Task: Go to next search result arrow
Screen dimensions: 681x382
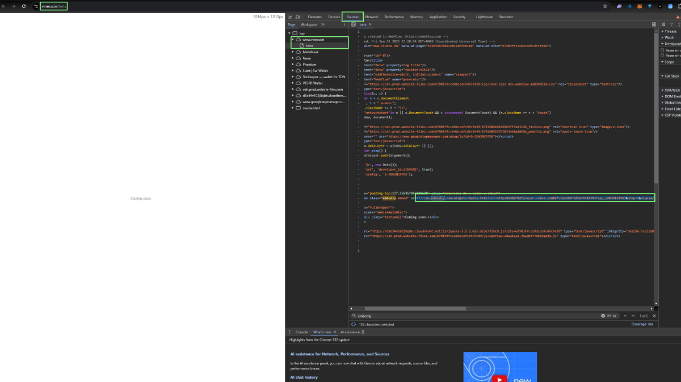Action: click(632, 316)
